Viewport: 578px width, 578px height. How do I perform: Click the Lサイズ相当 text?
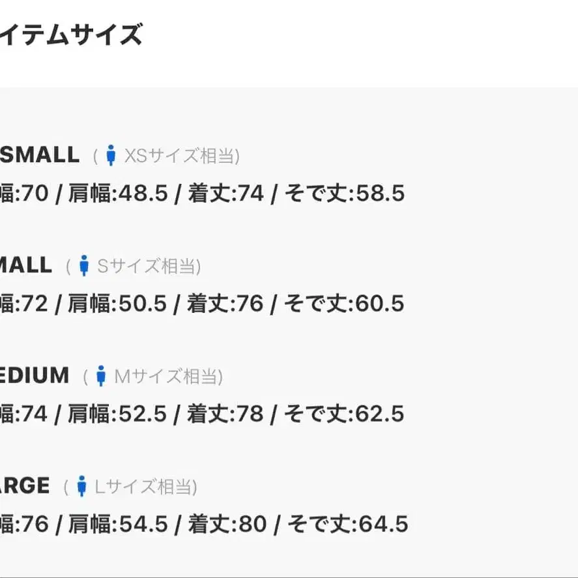(x=145, y=487)
